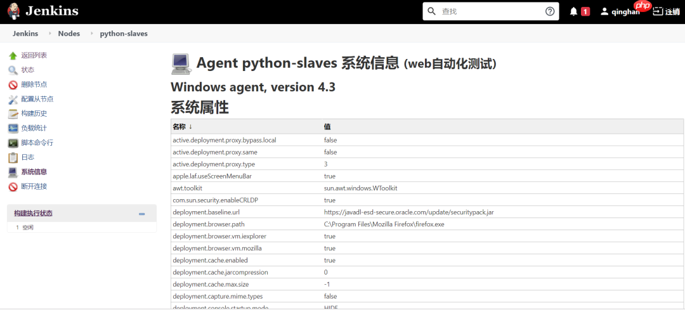Screen dimensions: 685x312
Task: Open 构建历史 sidebar link
Action: [34, 114]
